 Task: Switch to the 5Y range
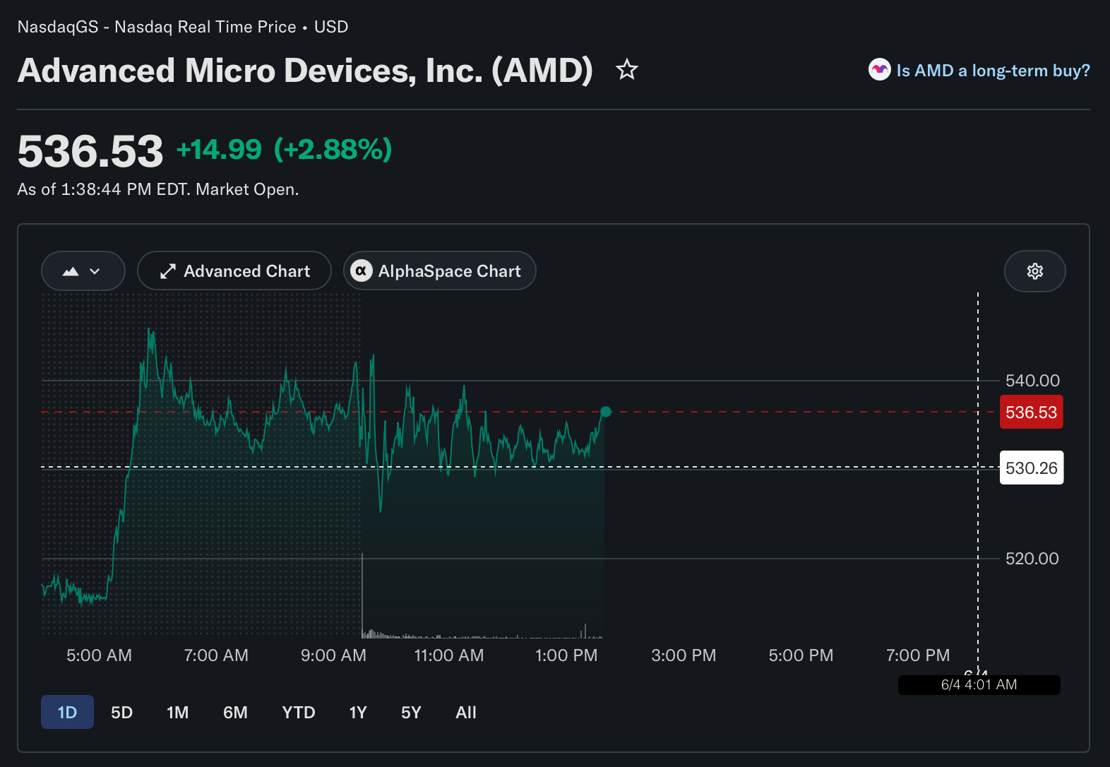click(411, 712)
